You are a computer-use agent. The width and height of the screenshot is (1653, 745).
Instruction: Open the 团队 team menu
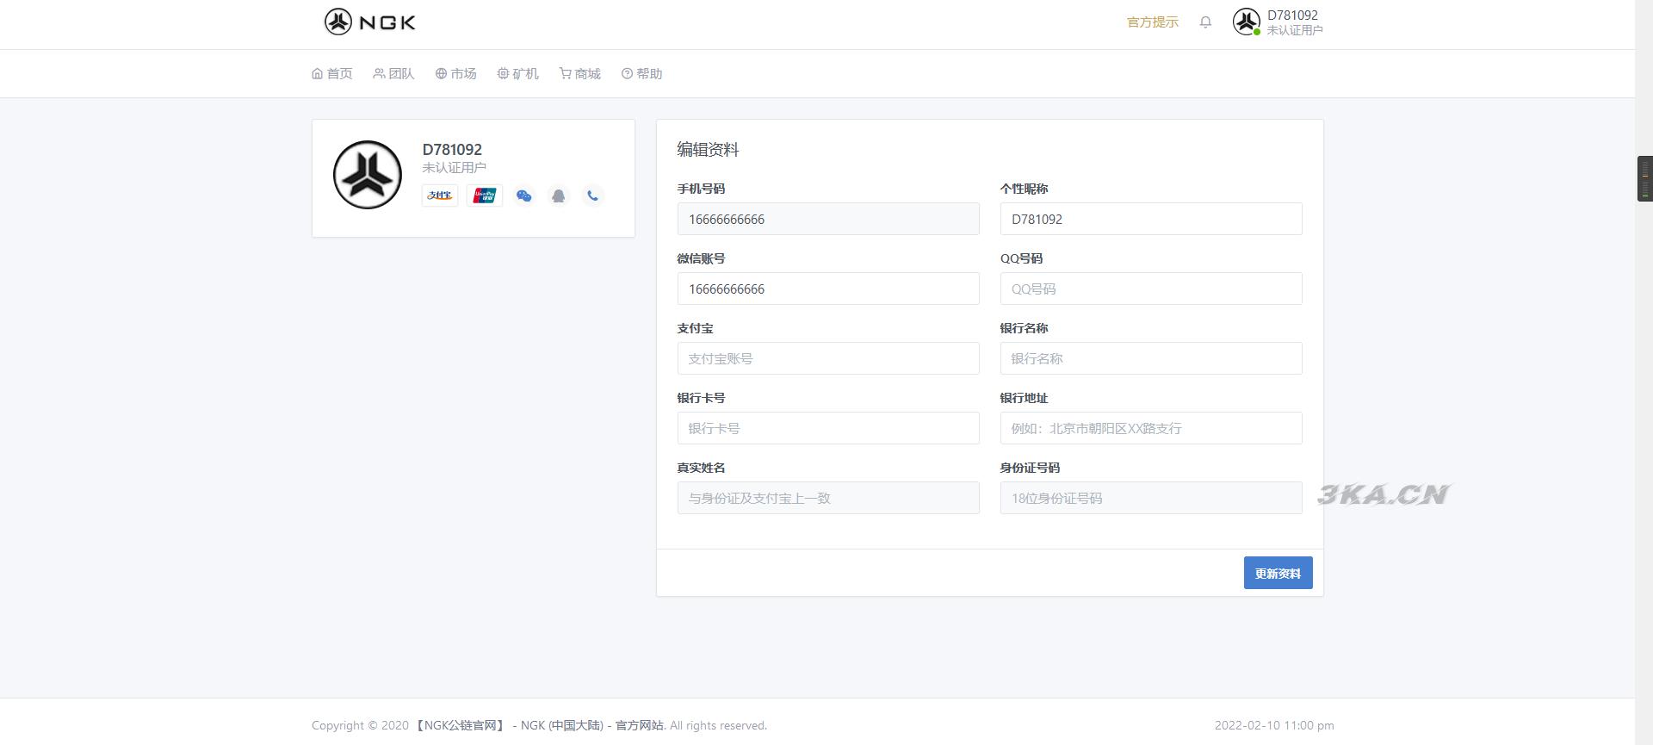coord(393,74)
